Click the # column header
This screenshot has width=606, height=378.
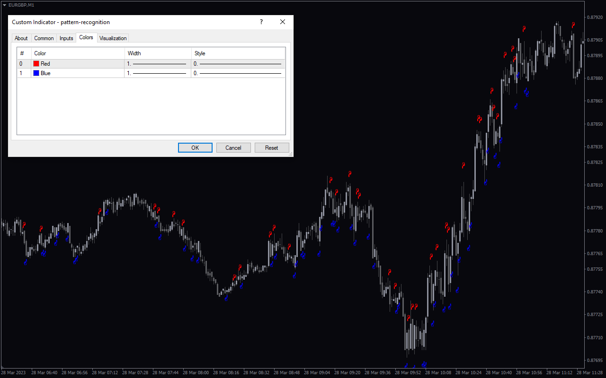pos(24,53)
